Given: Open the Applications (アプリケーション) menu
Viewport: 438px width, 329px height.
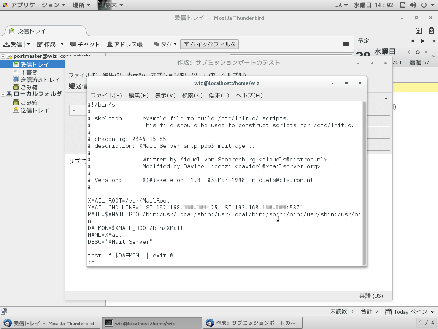Looking at the screenshot, I should click(x=34, y=5).
